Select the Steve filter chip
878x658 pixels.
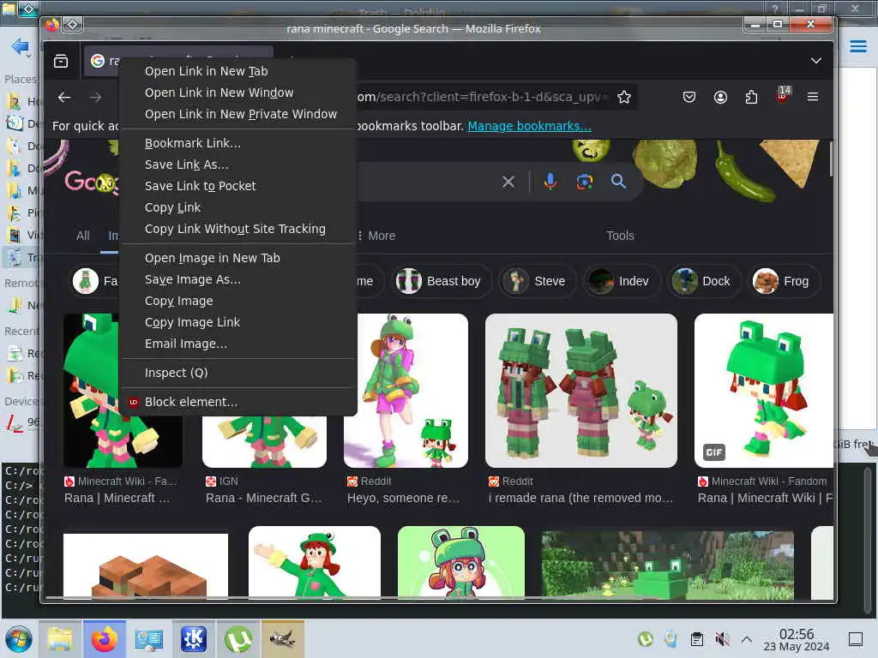pos(536,281)
